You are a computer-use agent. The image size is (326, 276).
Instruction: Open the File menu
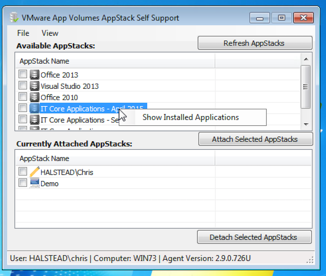23,33
